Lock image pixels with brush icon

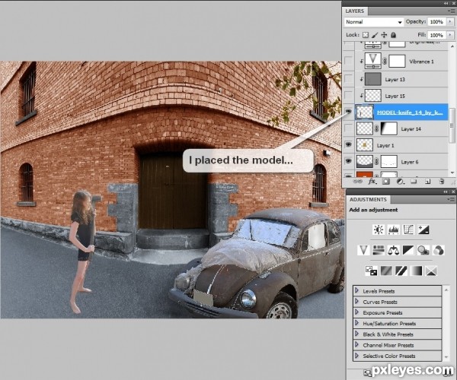pyautogui.click(x=375, y=35)
